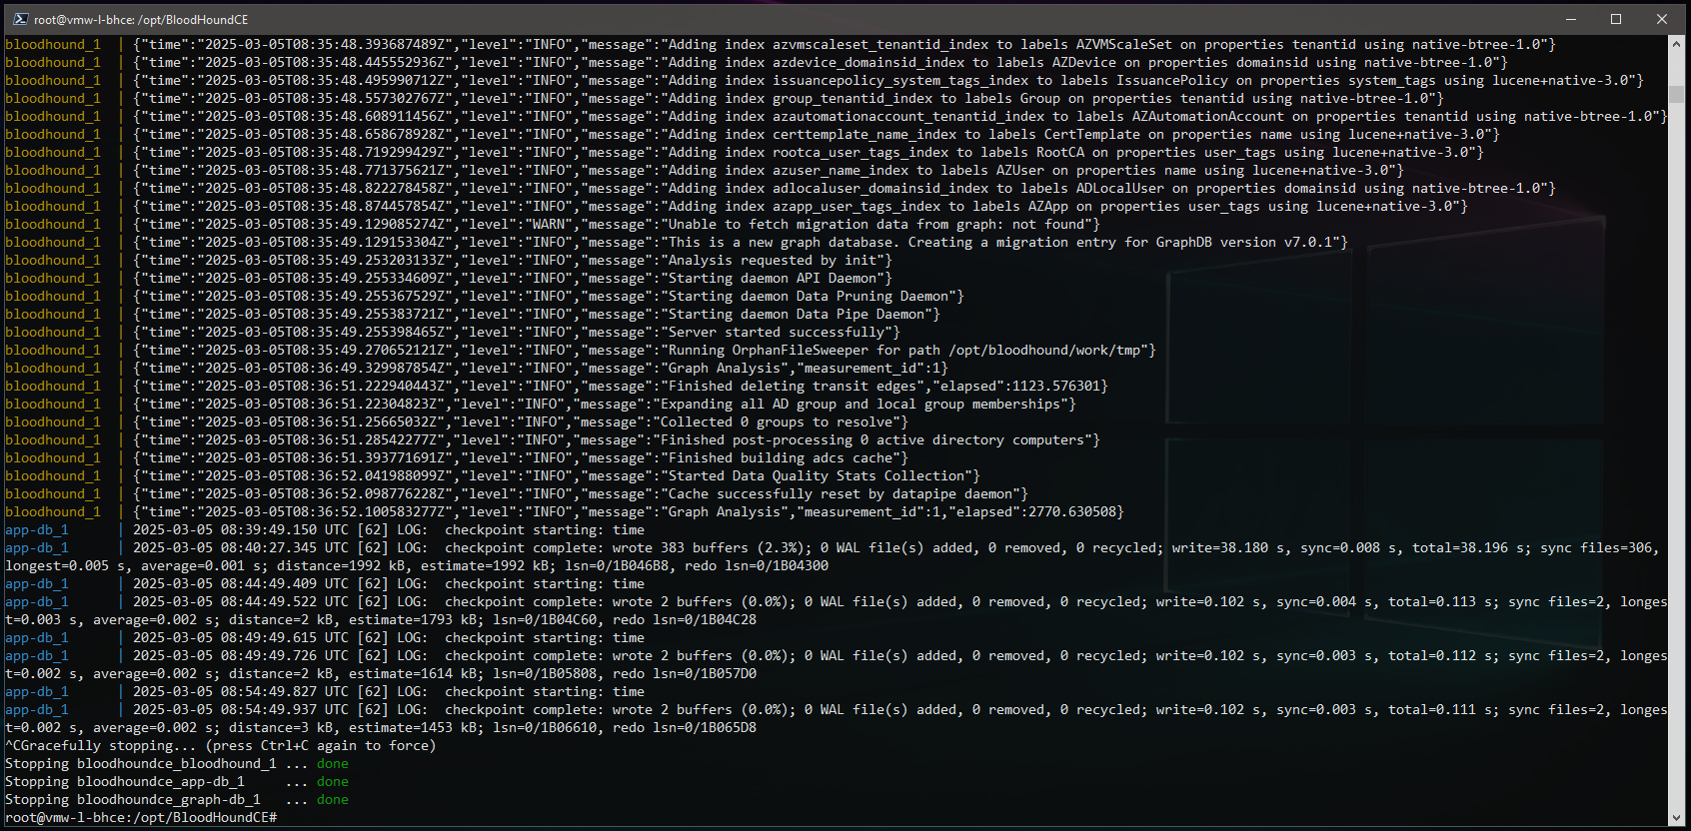Click checkpoint starting line at 08:44:49.409
Image resolution: width=1691 pixels, height=831 pixels.
pos(325,584)
